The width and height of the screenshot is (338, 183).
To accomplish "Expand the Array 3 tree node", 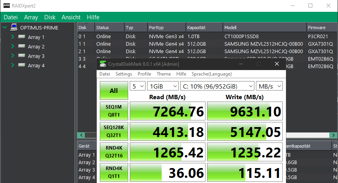I will pos(13,56).
